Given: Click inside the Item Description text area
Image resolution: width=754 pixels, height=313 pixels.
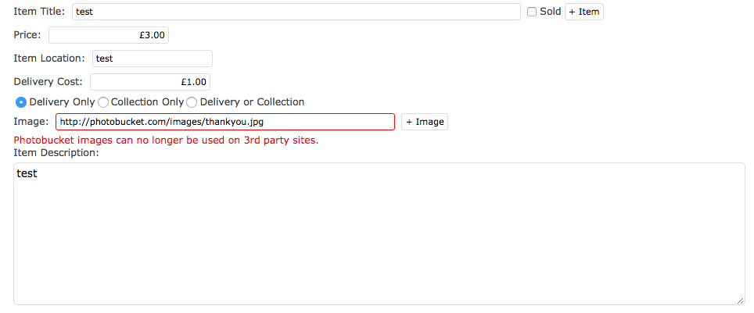Looking at the screenshot, I should (379, 233).
